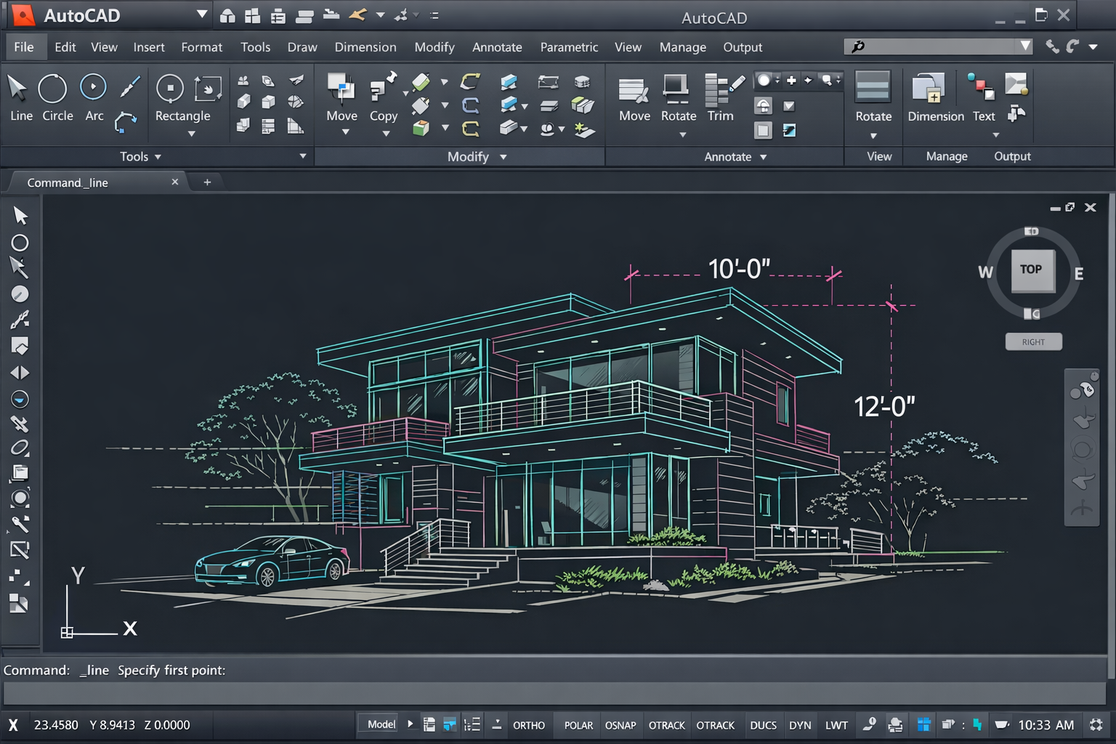Image resolution: width=1116 pixels, height=744 pixels.
Task: Click the RIGHT view button
Action: click(x=1033, y=342)
